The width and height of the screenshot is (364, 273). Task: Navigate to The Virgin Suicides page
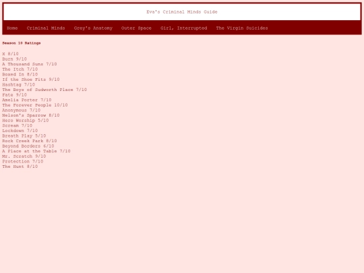pos(242,28)
